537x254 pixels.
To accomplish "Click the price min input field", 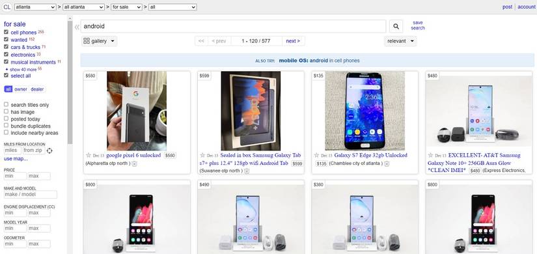I will coord(15,176).
